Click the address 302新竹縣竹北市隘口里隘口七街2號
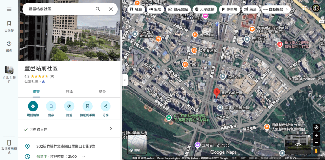325x160 pixels. click(65, 147)
